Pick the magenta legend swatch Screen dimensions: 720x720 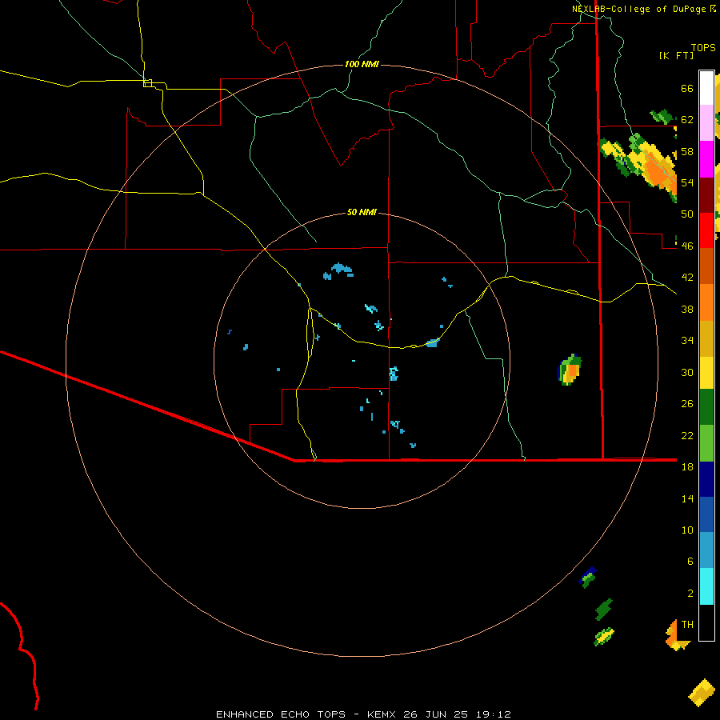[706, 159]
